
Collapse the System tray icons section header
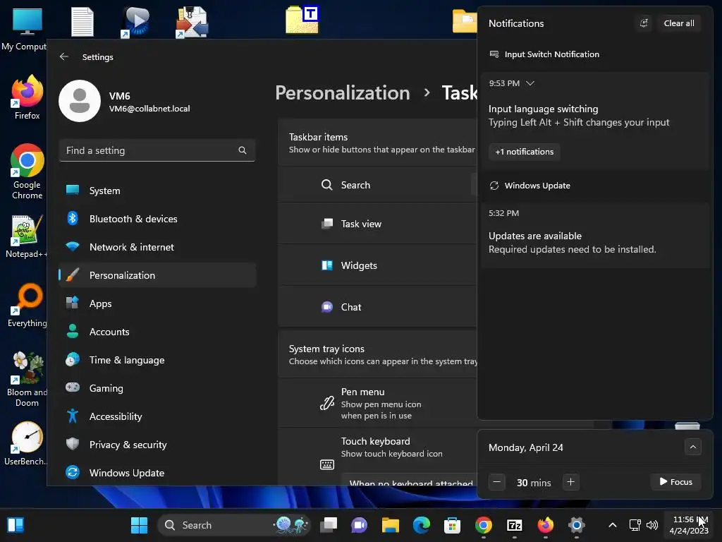click(x=377, y=354)
